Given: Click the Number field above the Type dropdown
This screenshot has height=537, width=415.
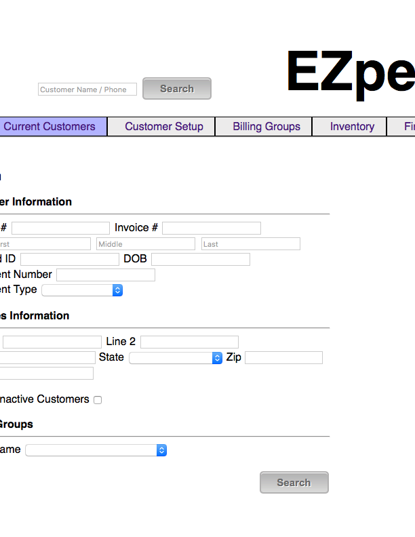Looking at the screenshot, I should point(106,275).
